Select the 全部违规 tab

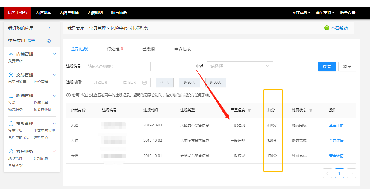click(x=79, y=49)
